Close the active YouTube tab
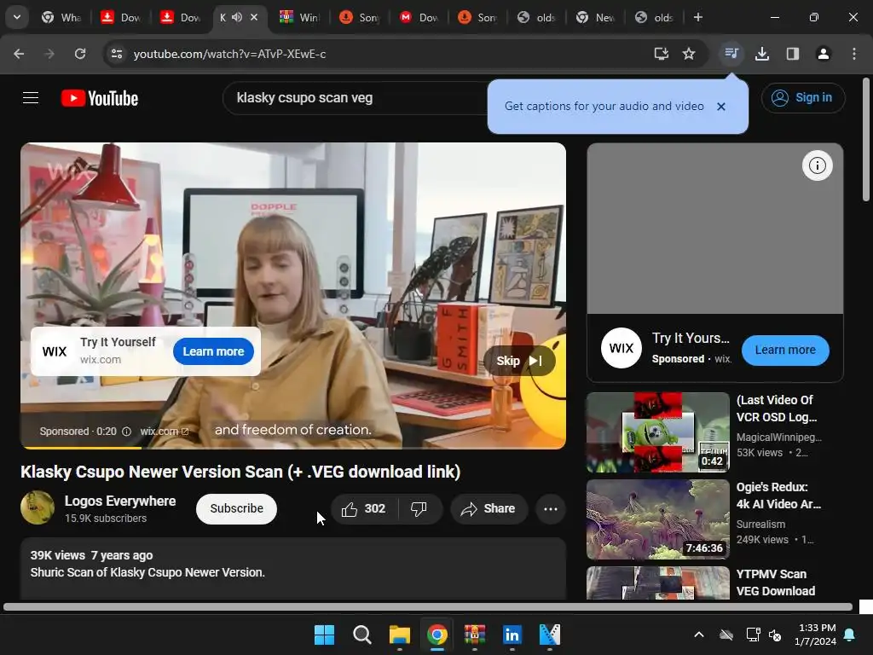 (x=254, y=17)
